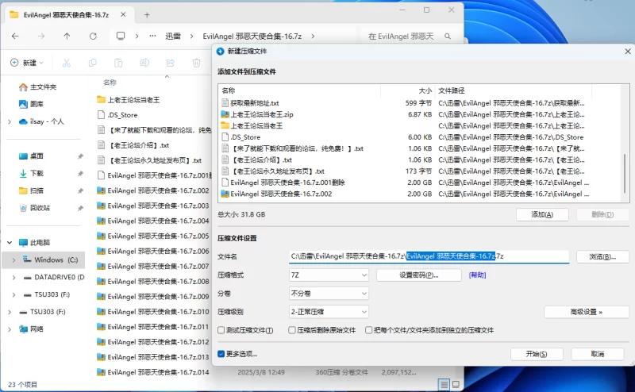Close the 新建压缩文件 dialog
The image size is (635, 392).
point(628,52)
